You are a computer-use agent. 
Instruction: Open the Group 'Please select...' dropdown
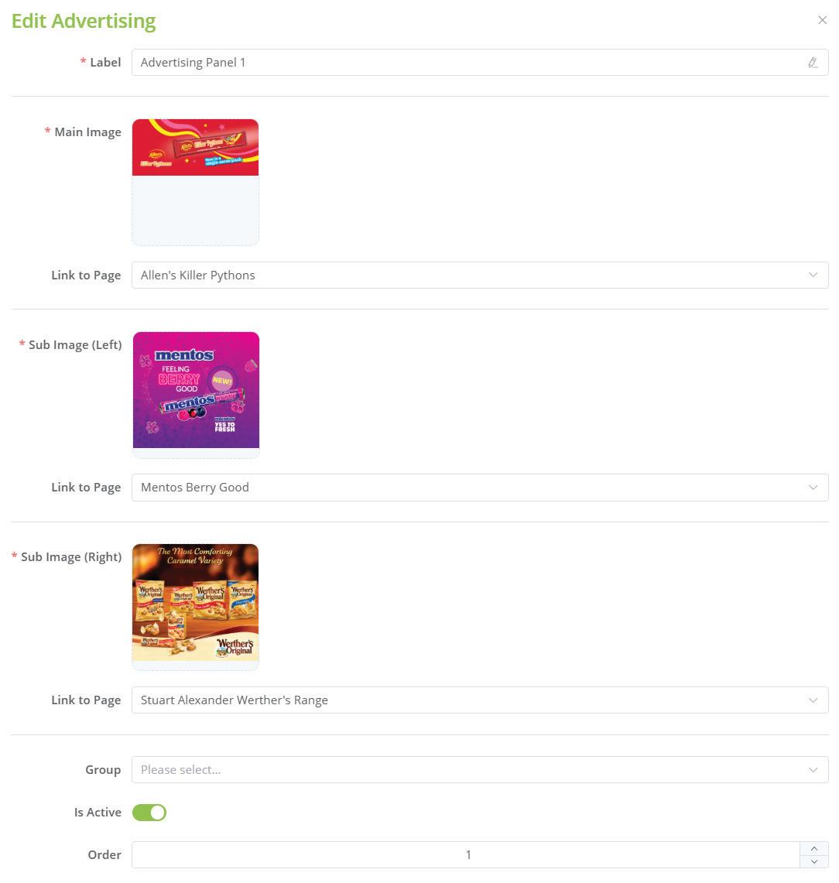tap(480, 770)
